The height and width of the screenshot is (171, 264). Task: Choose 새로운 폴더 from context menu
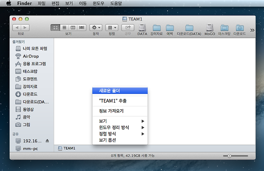[x=120, y=91]
